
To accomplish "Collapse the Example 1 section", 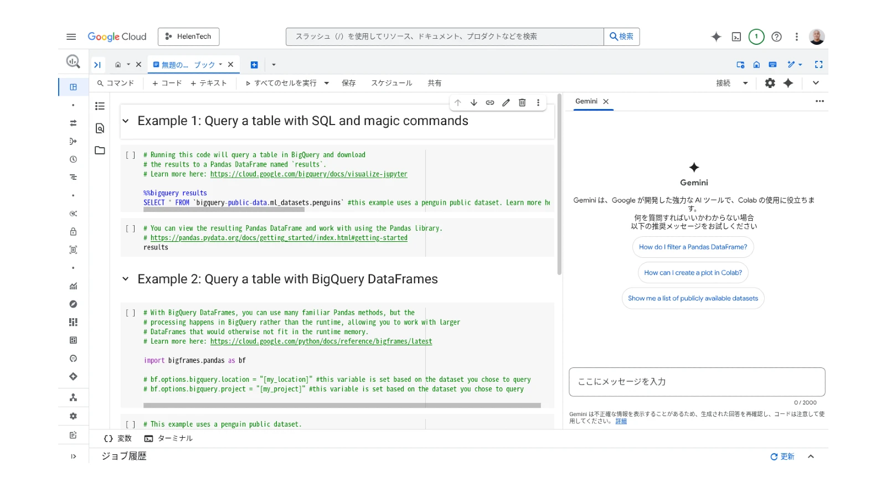I will point(126,121).
